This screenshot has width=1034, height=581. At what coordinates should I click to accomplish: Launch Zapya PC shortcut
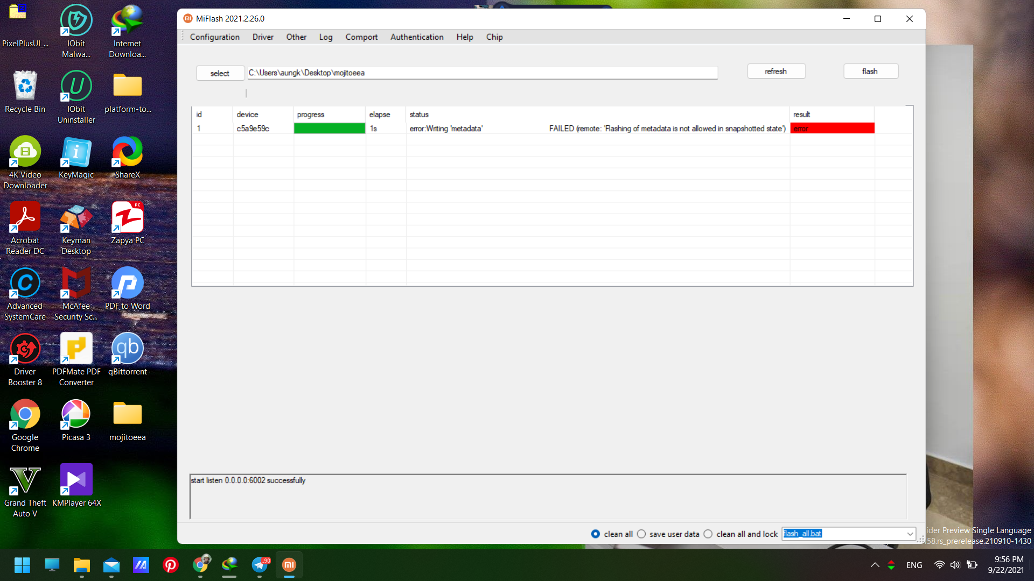tap(128, 223)
